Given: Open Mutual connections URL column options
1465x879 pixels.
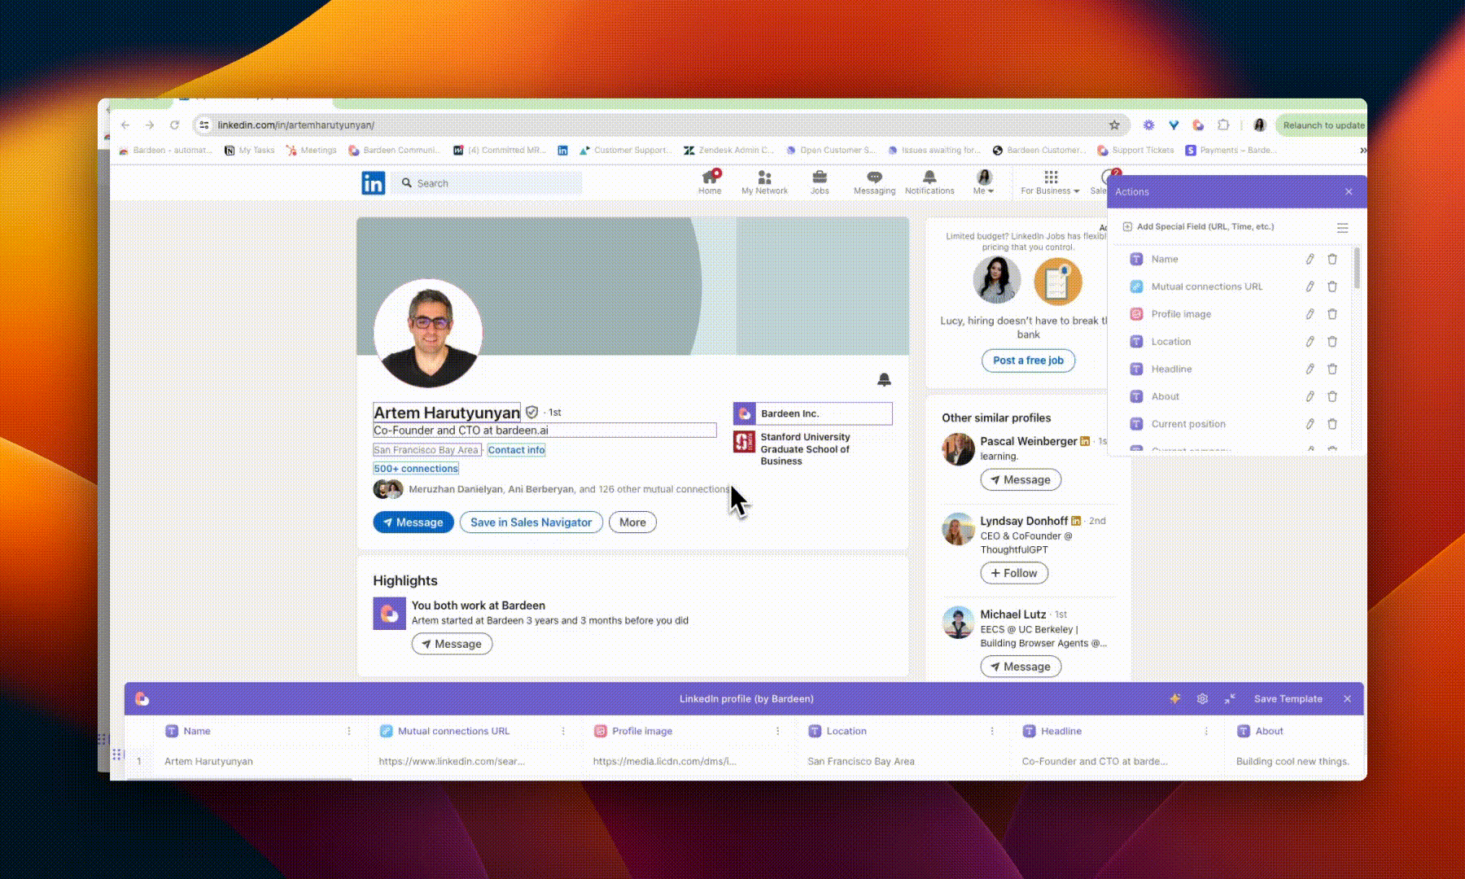Looking at the screenshot, I should click(x=563, y=731).
